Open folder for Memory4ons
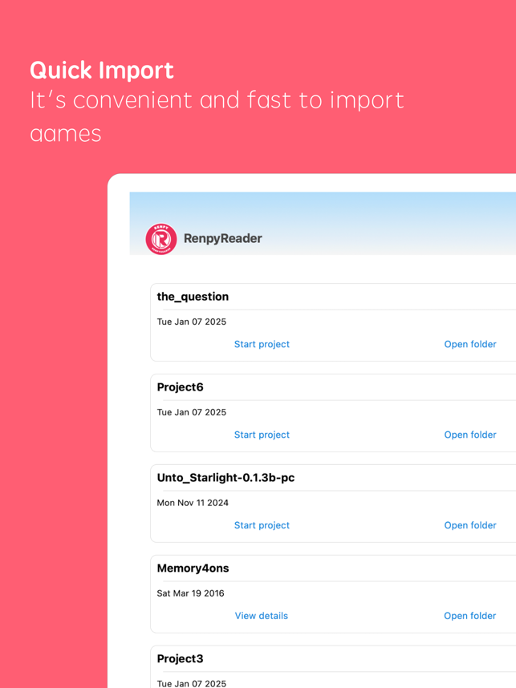Viewport: 516px width, 688px height. pyautogui.click(x=470, y=616)
